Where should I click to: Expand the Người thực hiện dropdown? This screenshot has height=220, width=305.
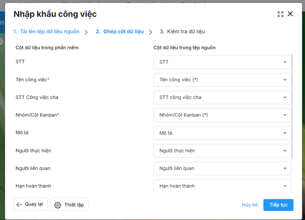click(x=222, y=151)
